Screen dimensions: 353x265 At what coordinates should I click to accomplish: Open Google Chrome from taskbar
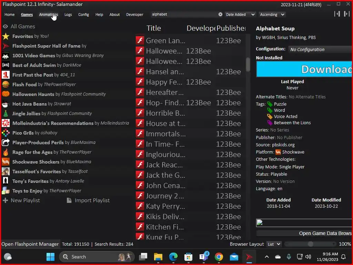click(219, 257)
